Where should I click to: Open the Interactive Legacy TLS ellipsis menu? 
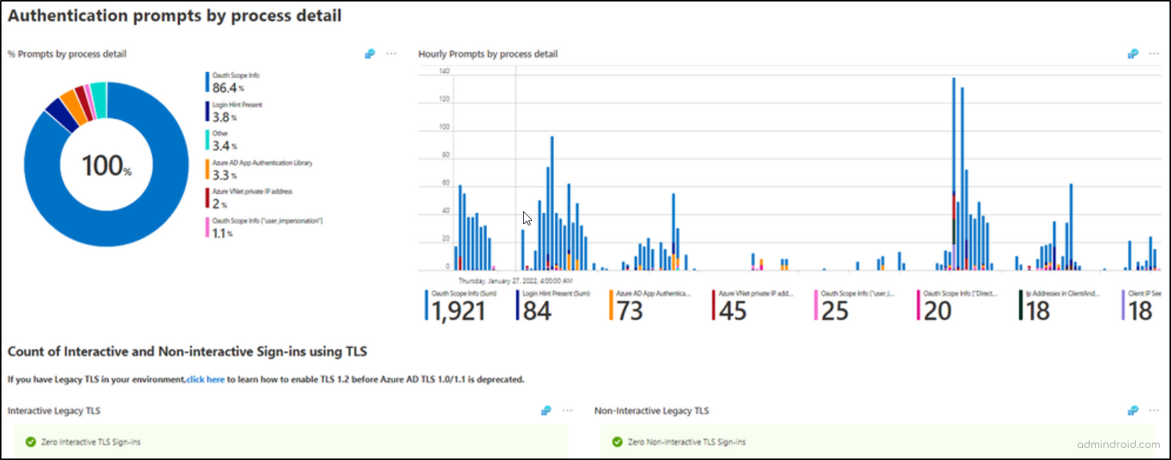567,410
